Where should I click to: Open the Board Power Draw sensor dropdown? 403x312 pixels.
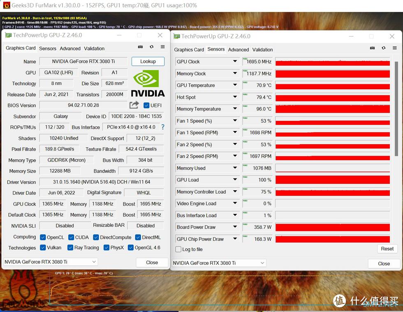coord(235,227)
